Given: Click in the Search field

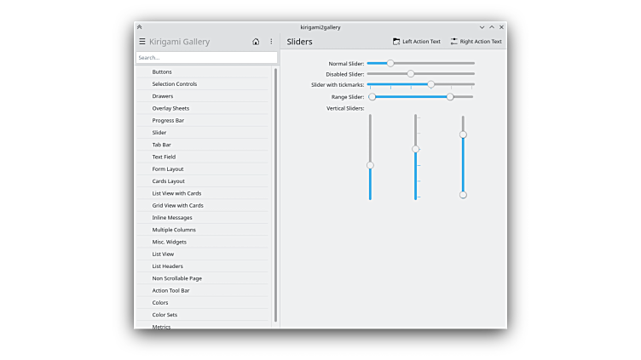Looking at the screenshot, I should coord(206,58).
